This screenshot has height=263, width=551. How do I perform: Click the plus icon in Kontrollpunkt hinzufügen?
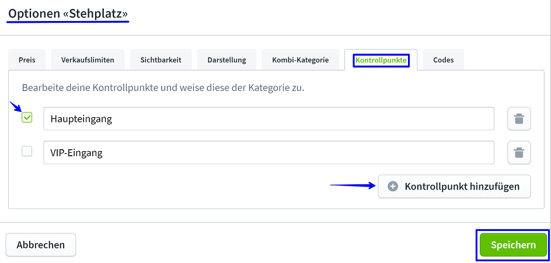click(393, 187)
